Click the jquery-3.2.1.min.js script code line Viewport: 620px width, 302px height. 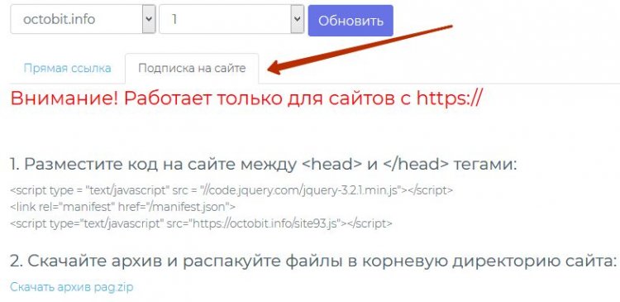pos(231,190)
